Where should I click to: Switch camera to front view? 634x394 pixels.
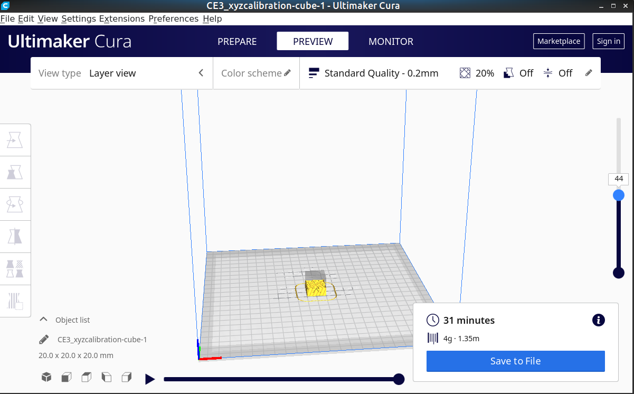[67, 377]
